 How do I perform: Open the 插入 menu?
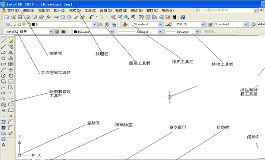pos(60,11)
